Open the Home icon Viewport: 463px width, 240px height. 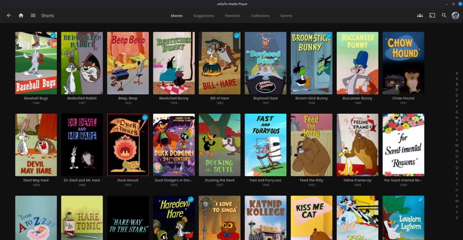[21, 16]
